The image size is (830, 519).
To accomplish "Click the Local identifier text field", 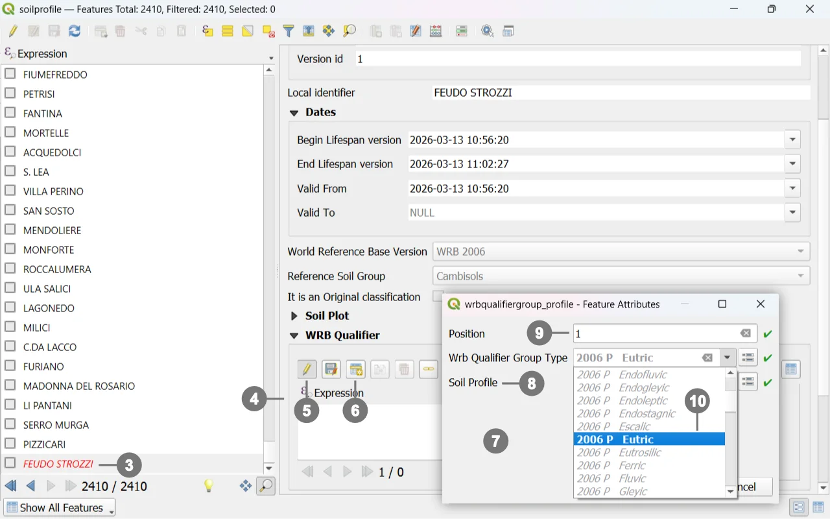I will coord(619,93).
